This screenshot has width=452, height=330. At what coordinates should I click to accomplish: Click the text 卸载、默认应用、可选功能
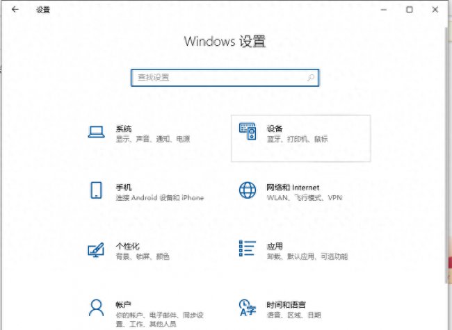[307, 256]
